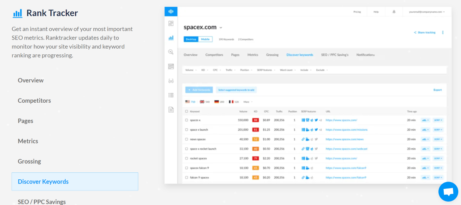
Task: Click the Export link
Action: 438,90
